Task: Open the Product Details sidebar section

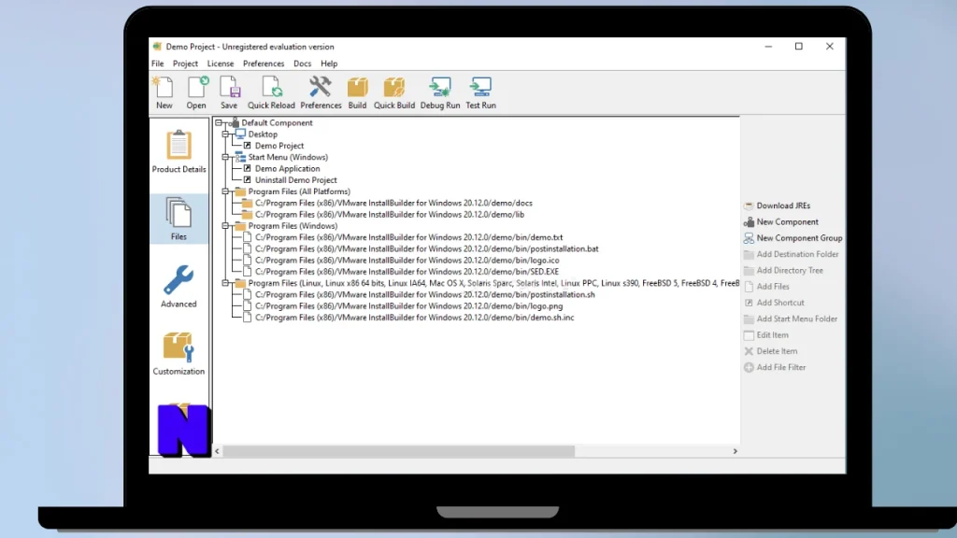Action: click(179, 151)
